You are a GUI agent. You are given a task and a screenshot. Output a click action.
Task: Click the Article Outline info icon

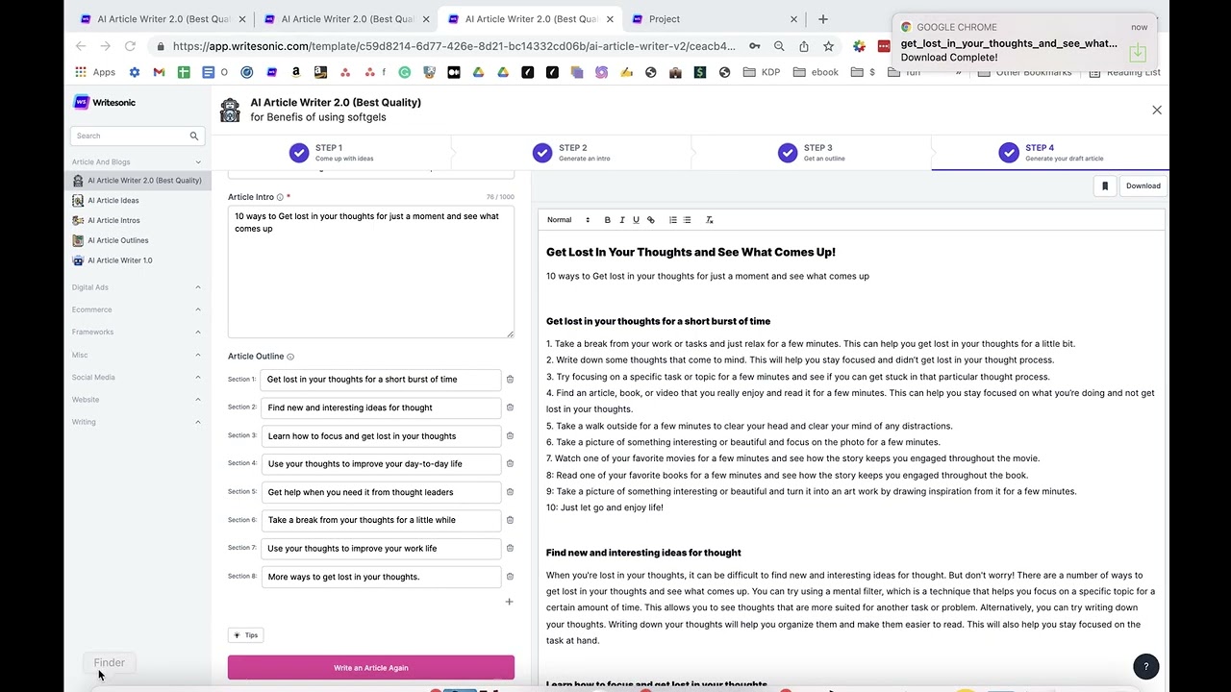[290, 357]
